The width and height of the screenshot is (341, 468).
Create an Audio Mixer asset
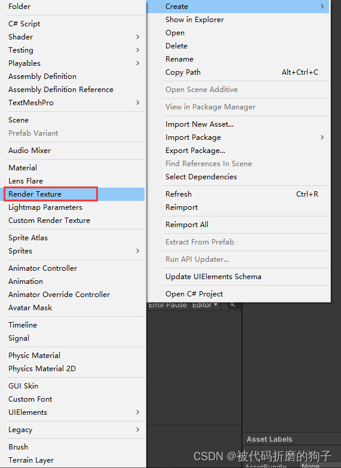click(x=73, y=151)
